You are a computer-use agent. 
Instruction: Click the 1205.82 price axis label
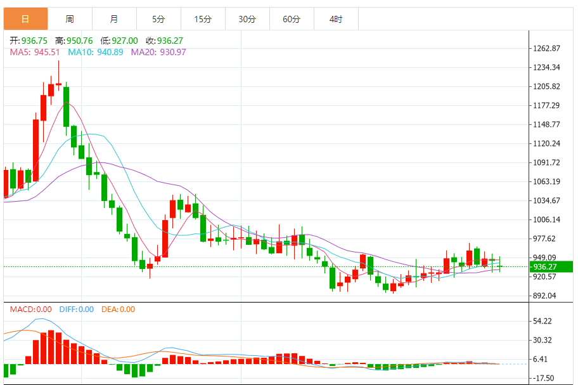(x=546, y=86)
